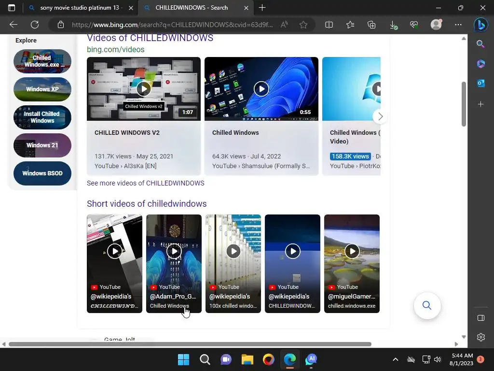This screenshot has height=371, width=494.
Task: Open Downloads icon in toolbar
Action: pyautogui.click(x=393, y=25)
